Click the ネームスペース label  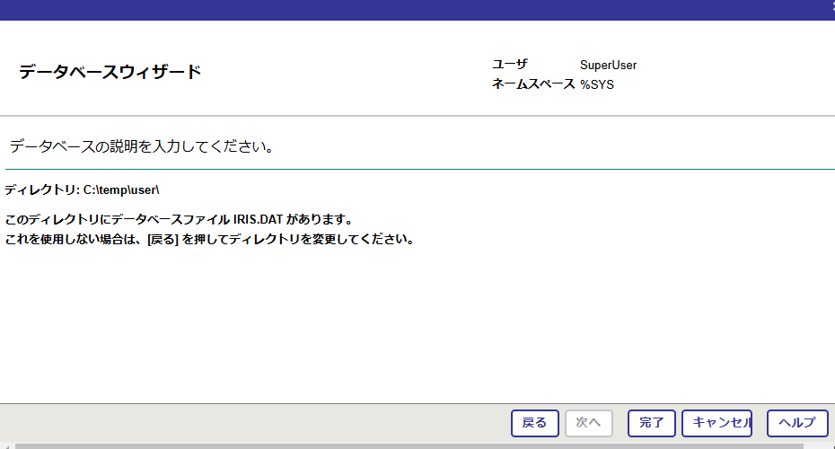[x=533, y=84]
